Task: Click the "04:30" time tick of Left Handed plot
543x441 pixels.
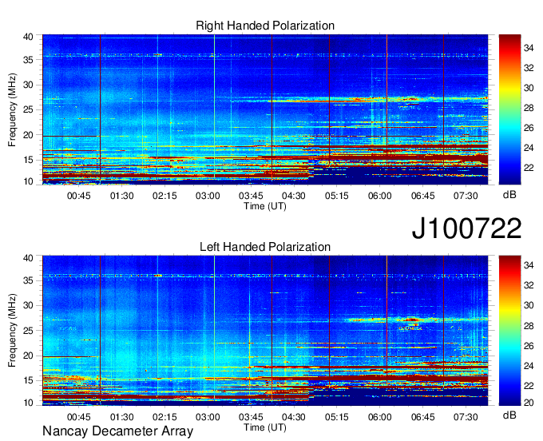Action: pyautogui.click(x=294, y=417)
